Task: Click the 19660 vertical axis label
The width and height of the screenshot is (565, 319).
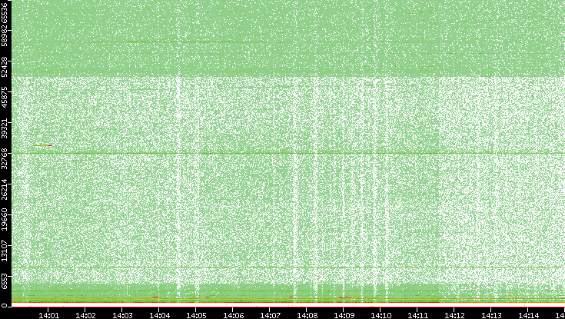Action: click(5, 218)
